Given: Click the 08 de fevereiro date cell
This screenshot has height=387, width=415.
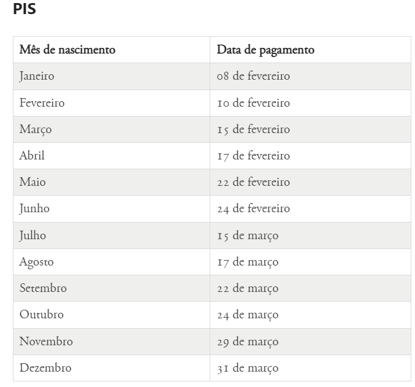Looking at the screenshot, I should [x=310, y=76].
